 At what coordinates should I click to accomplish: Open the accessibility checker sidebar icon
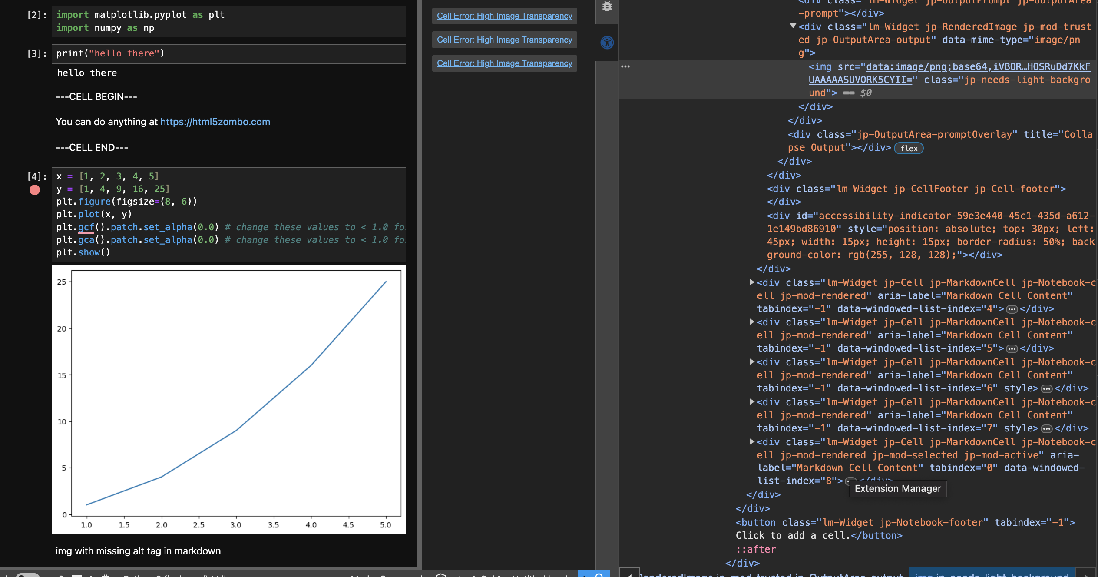(607, 43)
